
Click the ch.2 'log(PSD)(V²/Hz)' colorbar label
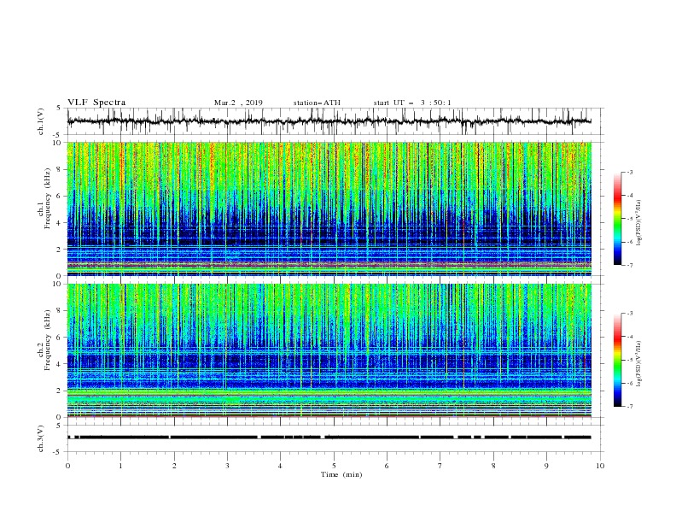639,364
